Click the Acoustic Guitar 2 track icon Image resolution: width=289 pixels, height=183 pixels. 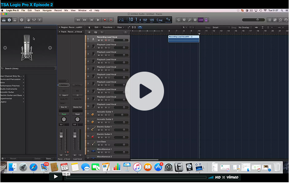tap(93, 121)
